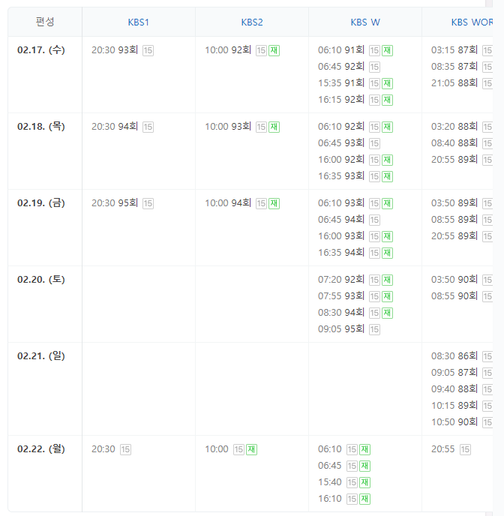Image resolution: width=504 pixels, height=516 pixels.
Task: Click the KBS W 06:10 91회 entry
Action: pos(341,50)
